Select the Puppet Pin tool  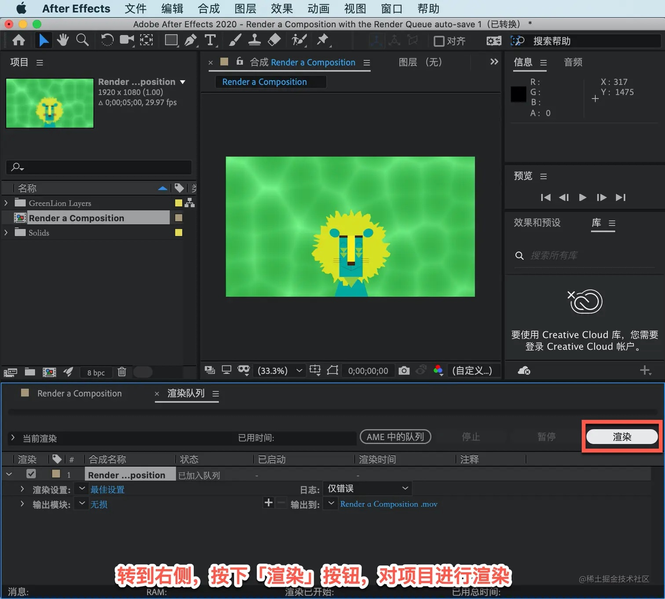(323, 40)
